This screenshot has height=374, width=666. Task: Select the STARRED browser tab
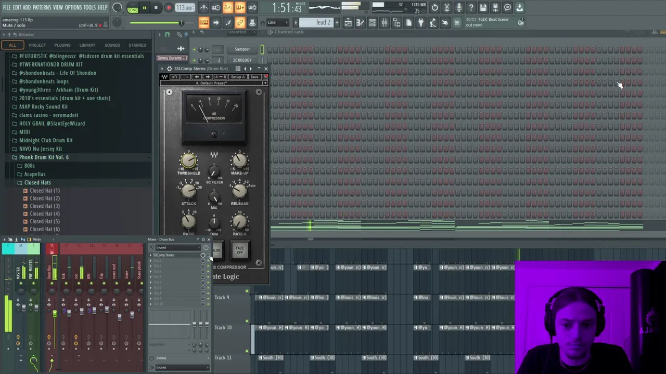(137, 45)
